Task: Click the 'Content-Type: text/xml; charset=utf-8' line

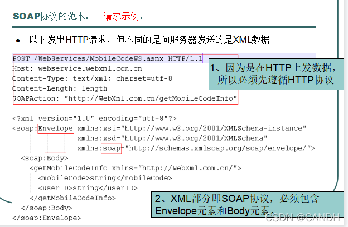Action: coord(93,78)
